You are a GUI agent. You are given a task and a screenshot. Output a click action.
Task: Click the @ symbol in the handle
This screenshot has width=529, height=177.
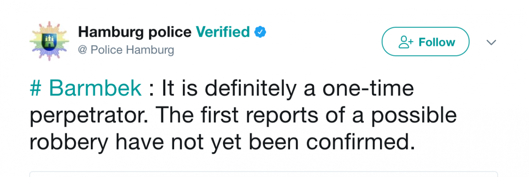point(82,50)
